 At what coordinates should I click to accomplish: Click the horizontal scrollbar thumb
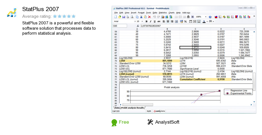pyautogui.click(x=138, y=105)
